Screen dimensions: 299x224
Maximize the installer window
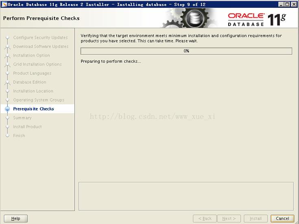(x=287, y=4)
